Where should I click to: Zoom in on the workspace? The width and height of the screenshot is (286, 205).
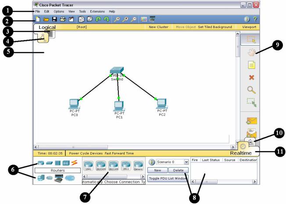(x=117, y=19)
